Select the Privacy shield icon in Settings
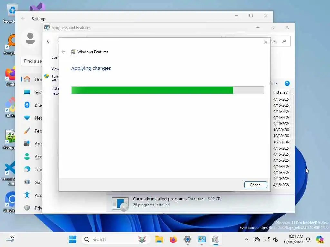Viewport: 330px width, 247px height. tap(27, 208)
